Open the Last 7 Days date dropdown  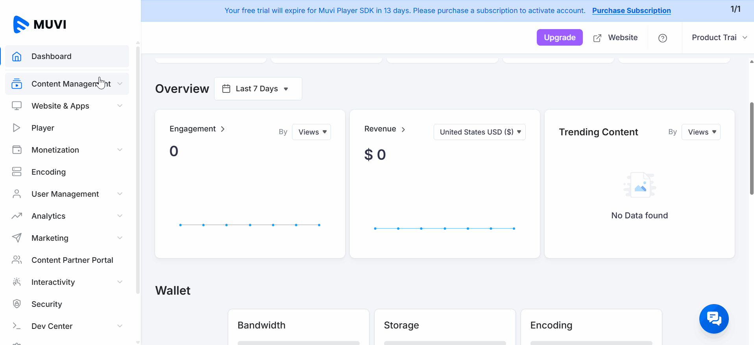point(258,89)
